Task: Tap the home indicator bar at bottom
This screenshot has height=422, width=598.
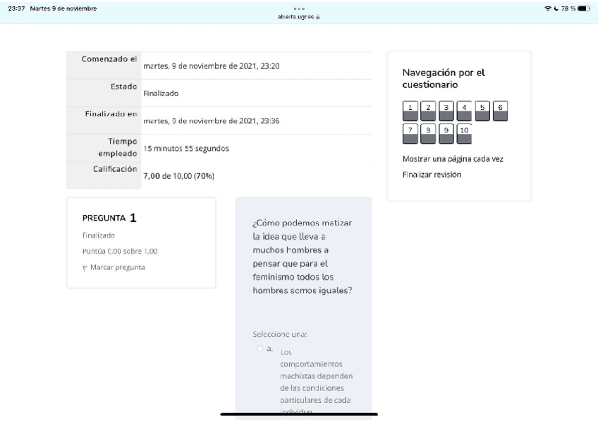Action: click(299, 414)
